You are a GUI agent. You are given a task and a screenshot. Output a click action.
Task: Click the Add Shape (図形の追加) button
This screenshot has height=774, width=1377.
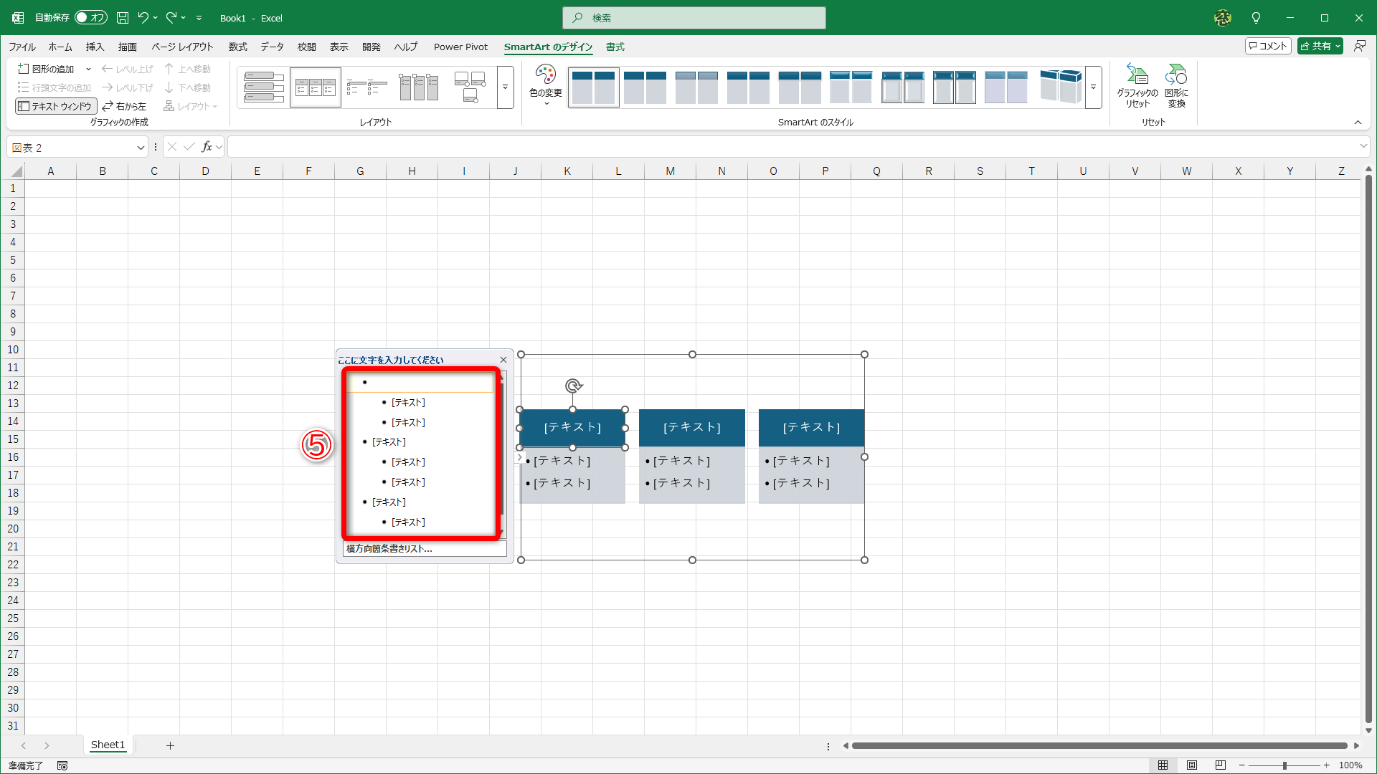point(47,69)
